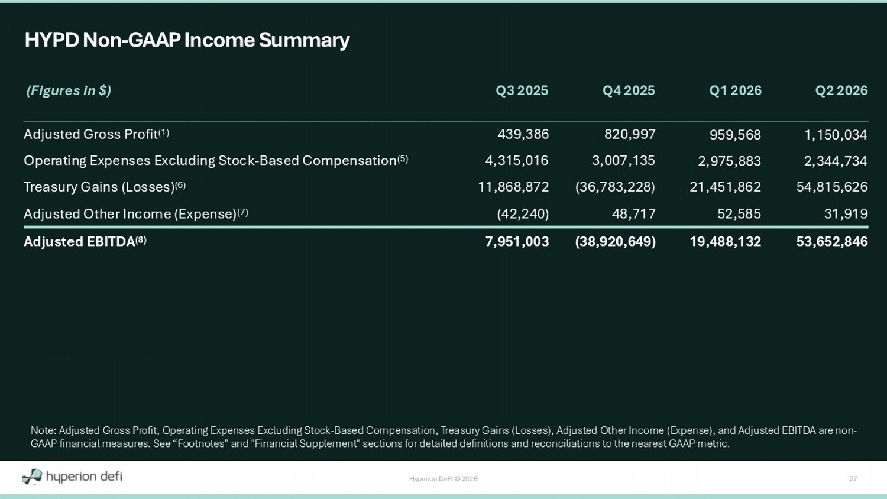The height and width of the screenshot is (499, 887).
Task: Select Q1 2026 Treasury Gains value 21,451,862
Action: click(x=725, y=187)
